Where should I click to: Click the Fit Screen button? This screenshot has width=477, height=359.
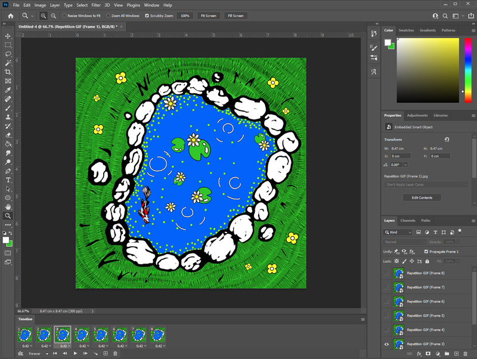click(x=208, y=16)
